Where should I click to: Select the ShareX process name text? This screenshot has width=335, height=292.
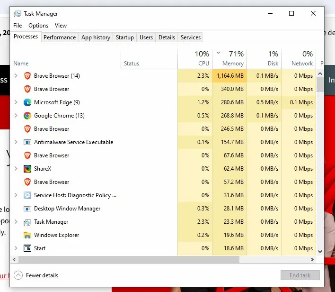[43, 169]
